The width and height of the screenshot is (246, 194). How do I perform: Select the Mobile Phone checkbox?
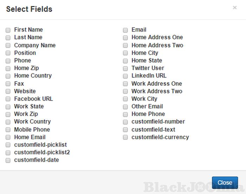tap(8, 130)
